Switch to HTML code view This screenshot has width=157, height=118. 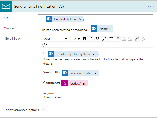[44, 45]
